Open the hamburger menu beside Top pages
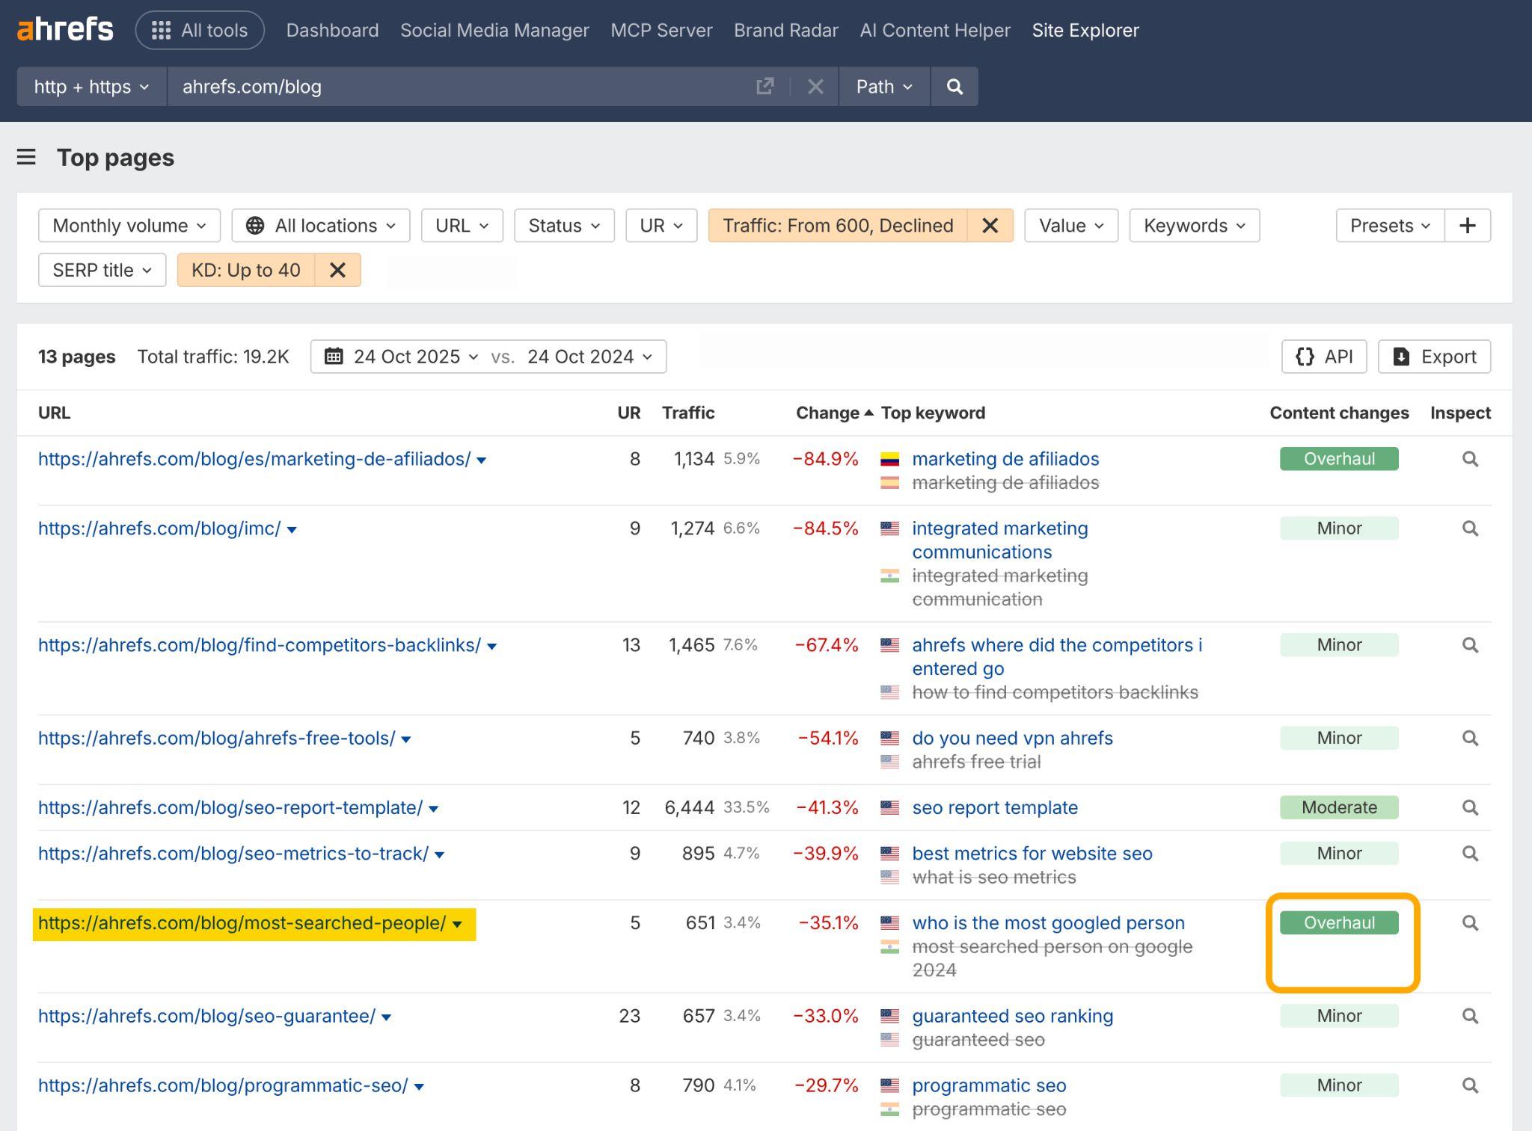 click(x=26, y=157)
